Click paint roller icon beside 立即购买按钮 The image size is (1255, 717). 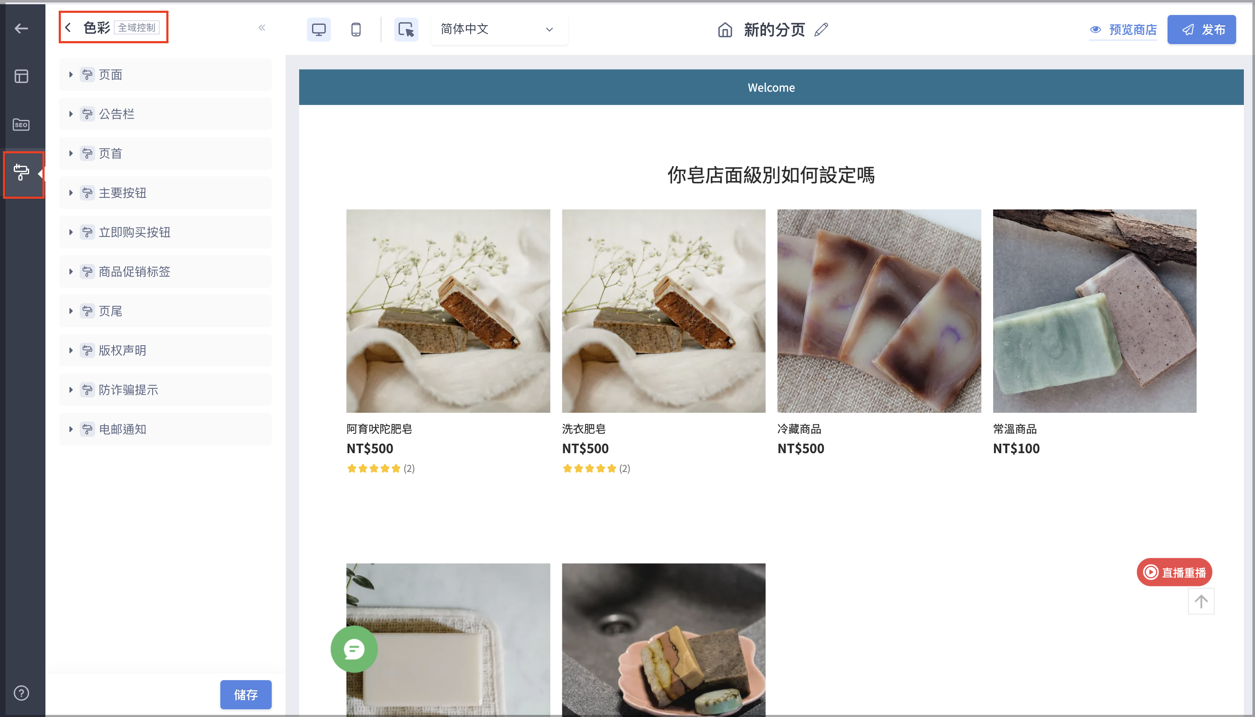[x=87, y=233]
